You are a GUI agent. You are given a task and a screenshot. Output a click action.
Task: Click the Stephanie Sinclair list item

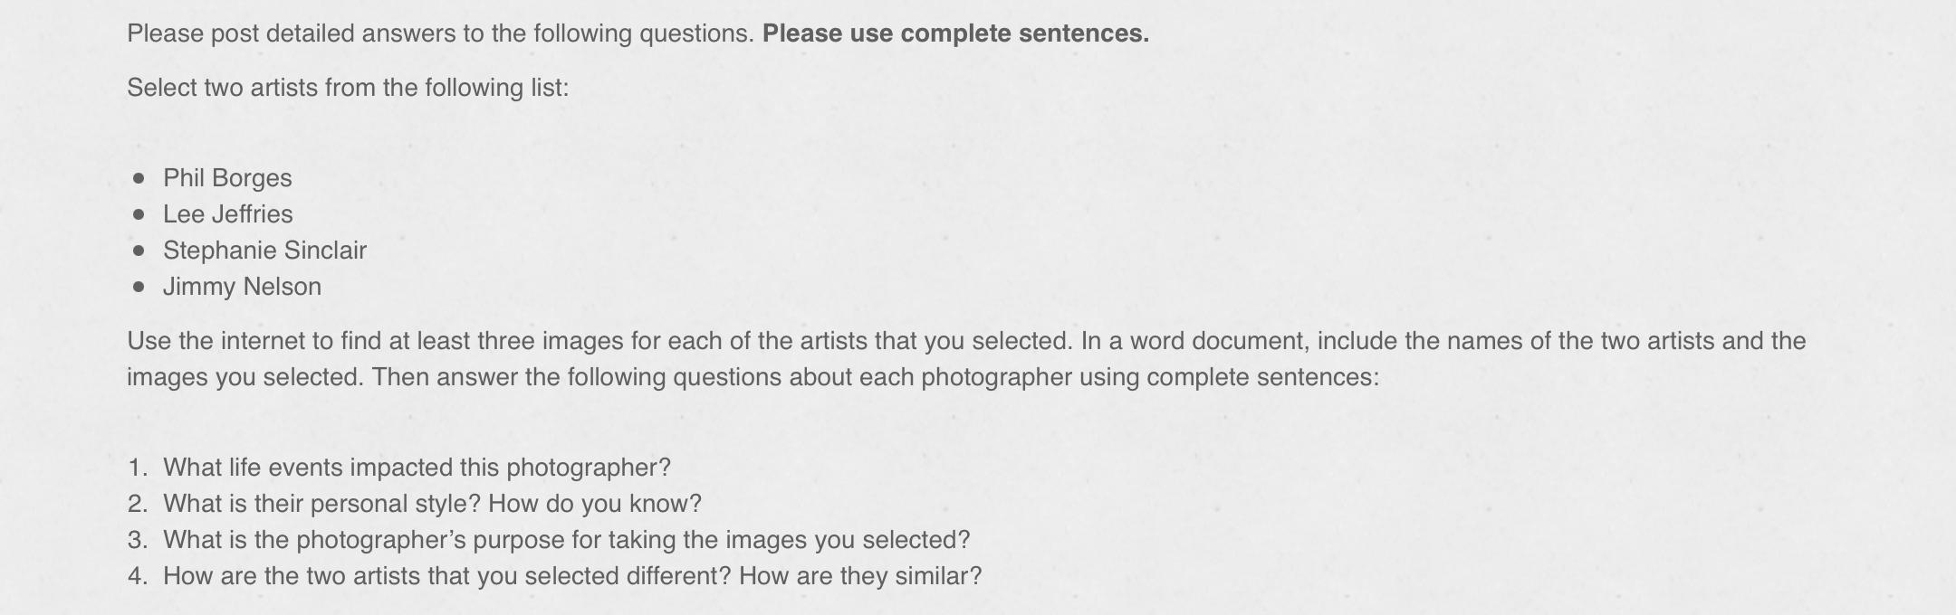tap(264, 251)
